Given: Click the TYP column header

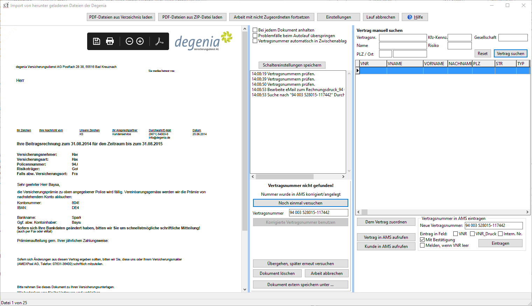Looking at the screenshot, I should [x=523, y=64].
